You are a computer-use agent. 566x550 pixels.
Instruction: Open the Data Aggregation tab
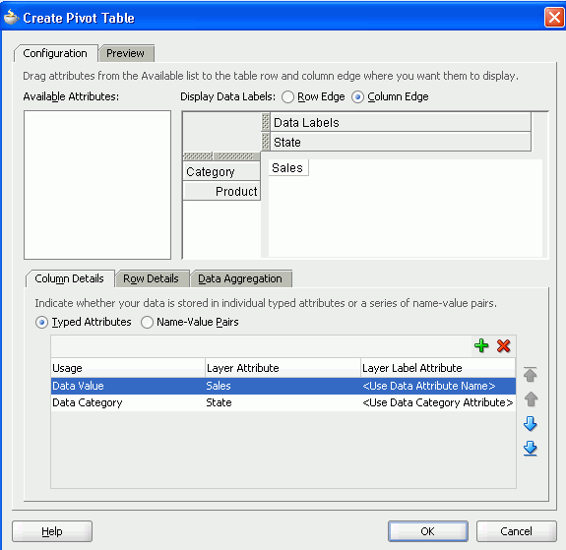click(240, 278)
